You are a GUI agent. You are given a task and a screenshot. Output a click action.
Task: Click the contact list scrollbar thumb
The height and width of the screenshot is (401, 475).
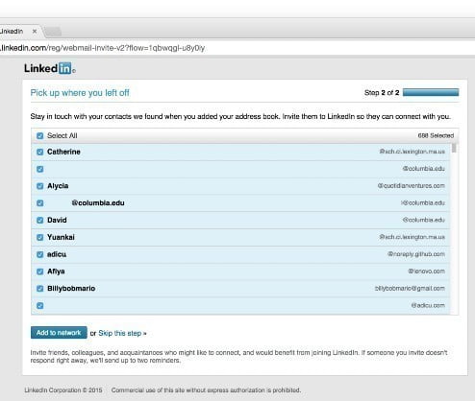tap(454, 148)
